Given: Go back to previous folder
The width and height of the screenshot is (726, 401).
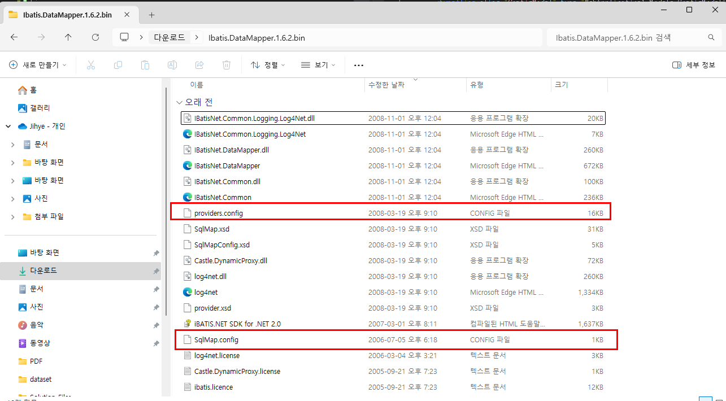Looking at the screenshot, I should click(14, 37).
